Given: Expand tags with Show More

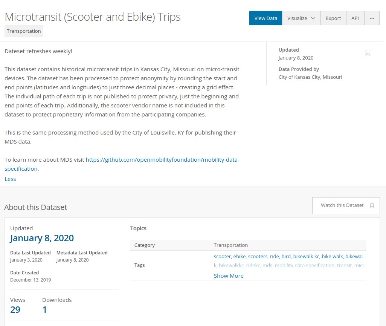Looking at the screenshot, I should [x=229, y=276].
